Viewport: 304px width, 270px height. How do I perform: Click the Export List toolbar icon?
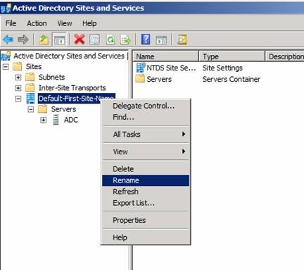coord(125,39)
